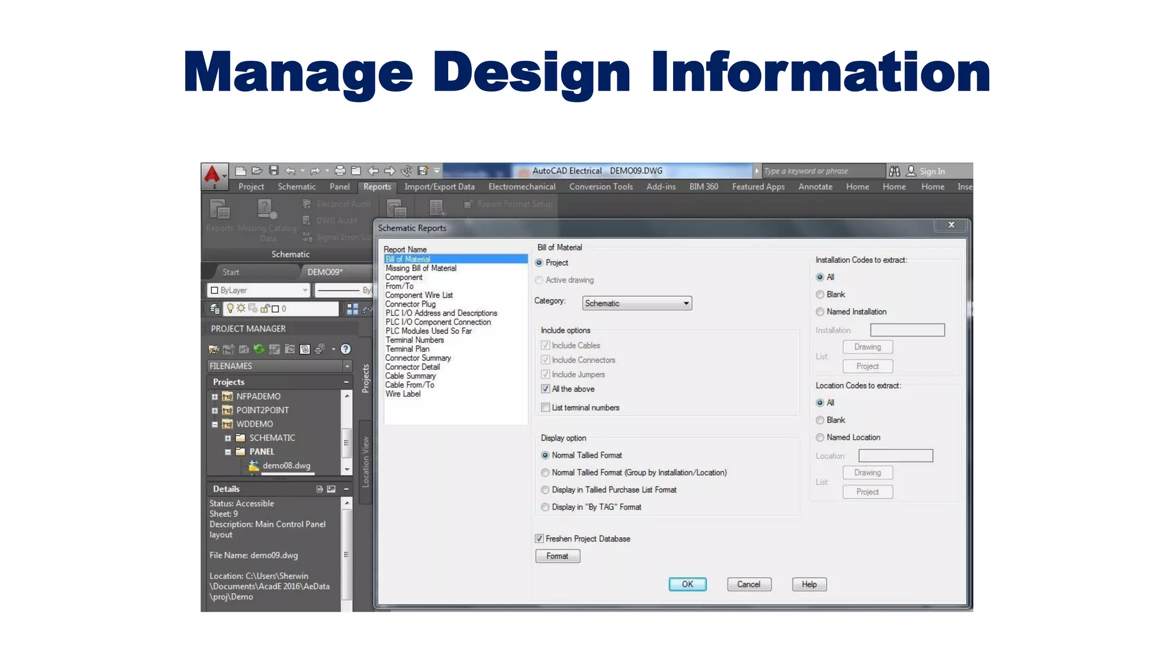This screenshot has height=660, width=1174.
Task: Click the blue help question mark icon
Action: (x=346, y=349)
